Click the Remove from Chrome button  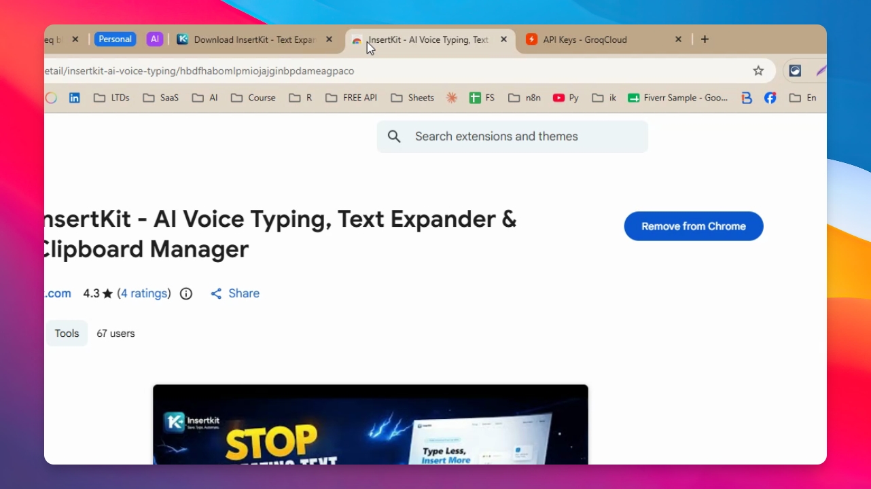694,226
